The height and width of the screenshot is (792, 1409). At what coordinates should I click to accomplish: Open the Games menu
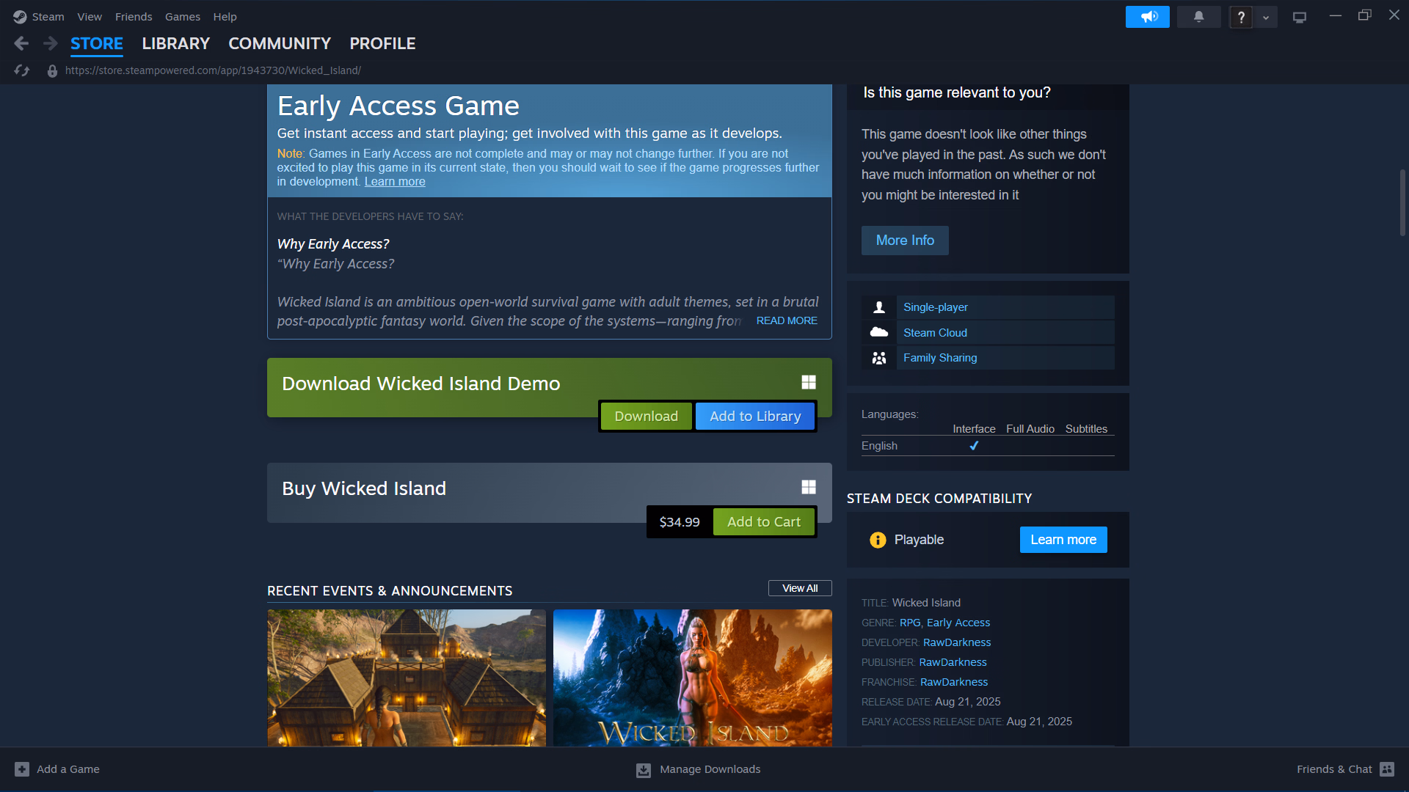182,17
